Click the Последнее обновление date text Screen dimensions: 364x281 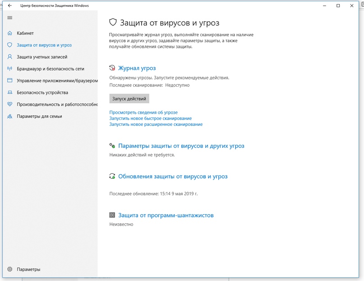click(153, 193)
